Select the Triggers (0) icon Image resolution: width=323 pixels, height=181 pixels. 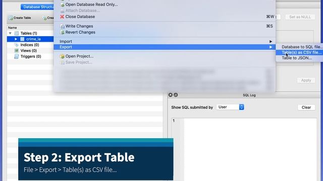(x=17, y=56)
